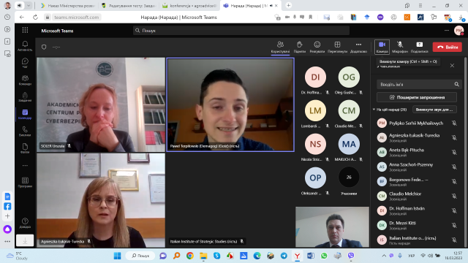Go back with the browser back arrow
This screenshot has height=263, width=468.
(21, 18)
